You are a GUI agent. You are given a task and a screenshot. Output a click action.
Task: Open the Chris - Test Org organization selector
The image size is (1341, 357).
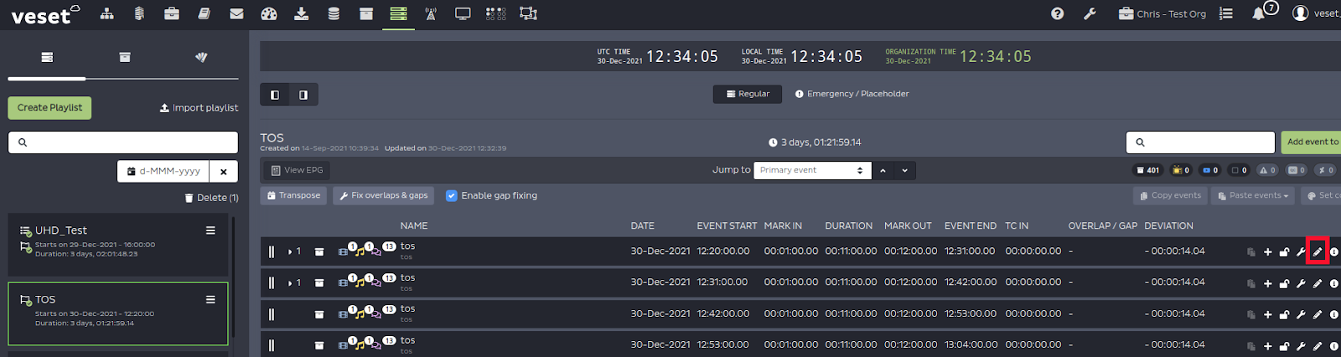(1162, 13)
